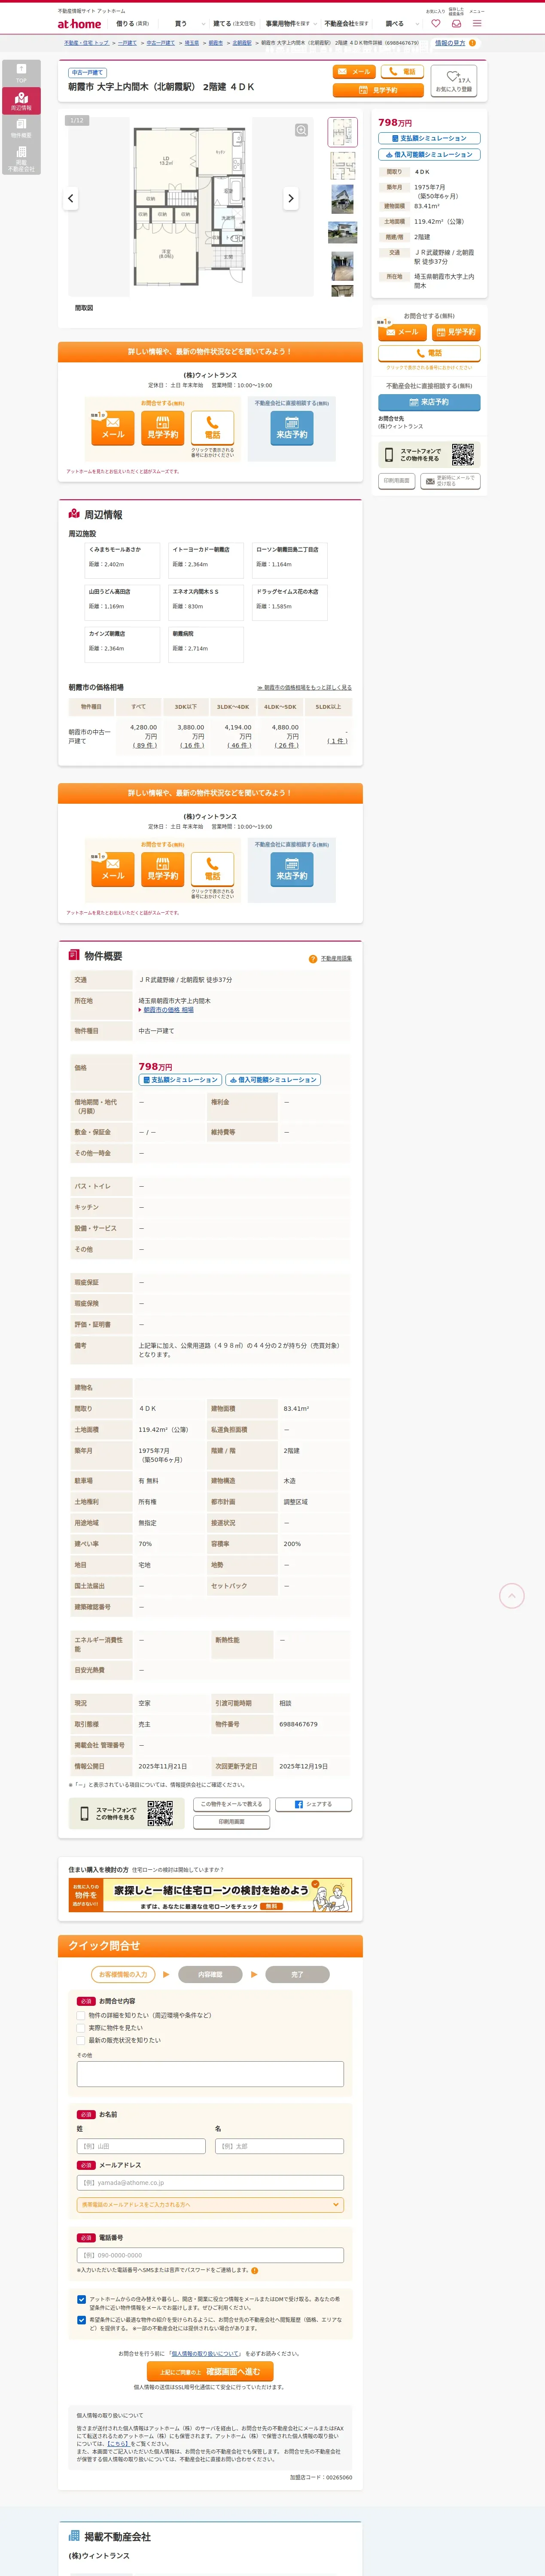Open the at-home logo homepage

tap(79, 23)
